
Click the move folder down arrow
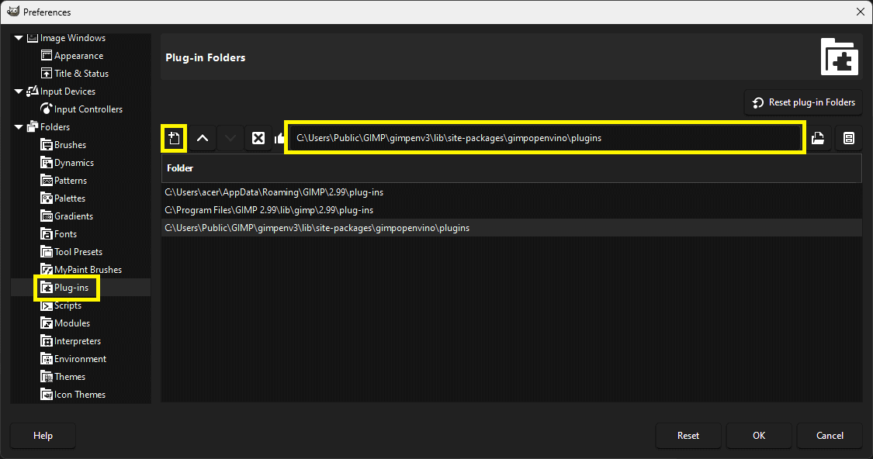coord(230,138)
